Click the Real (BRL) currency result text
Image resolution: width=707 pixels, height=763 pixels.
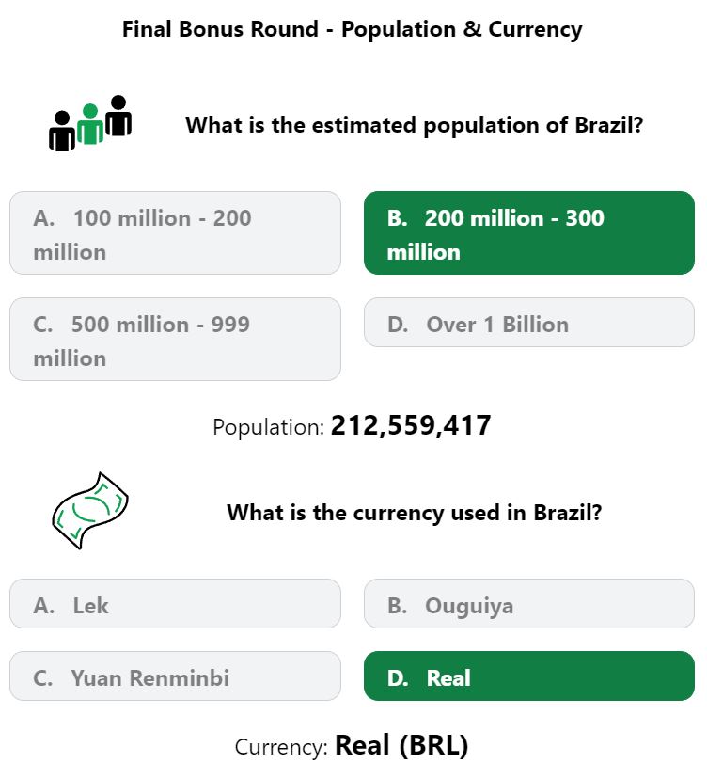(x=401, y=745)
